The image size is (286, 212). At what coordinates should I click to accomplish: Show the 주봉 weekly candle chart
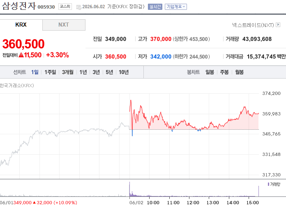224,72
